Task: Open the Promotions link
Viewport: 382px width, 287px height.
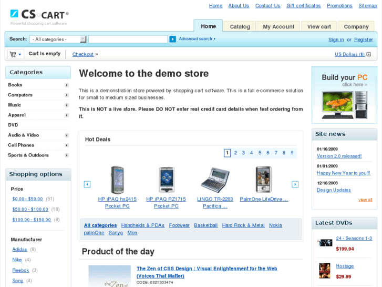Action: 339,6
